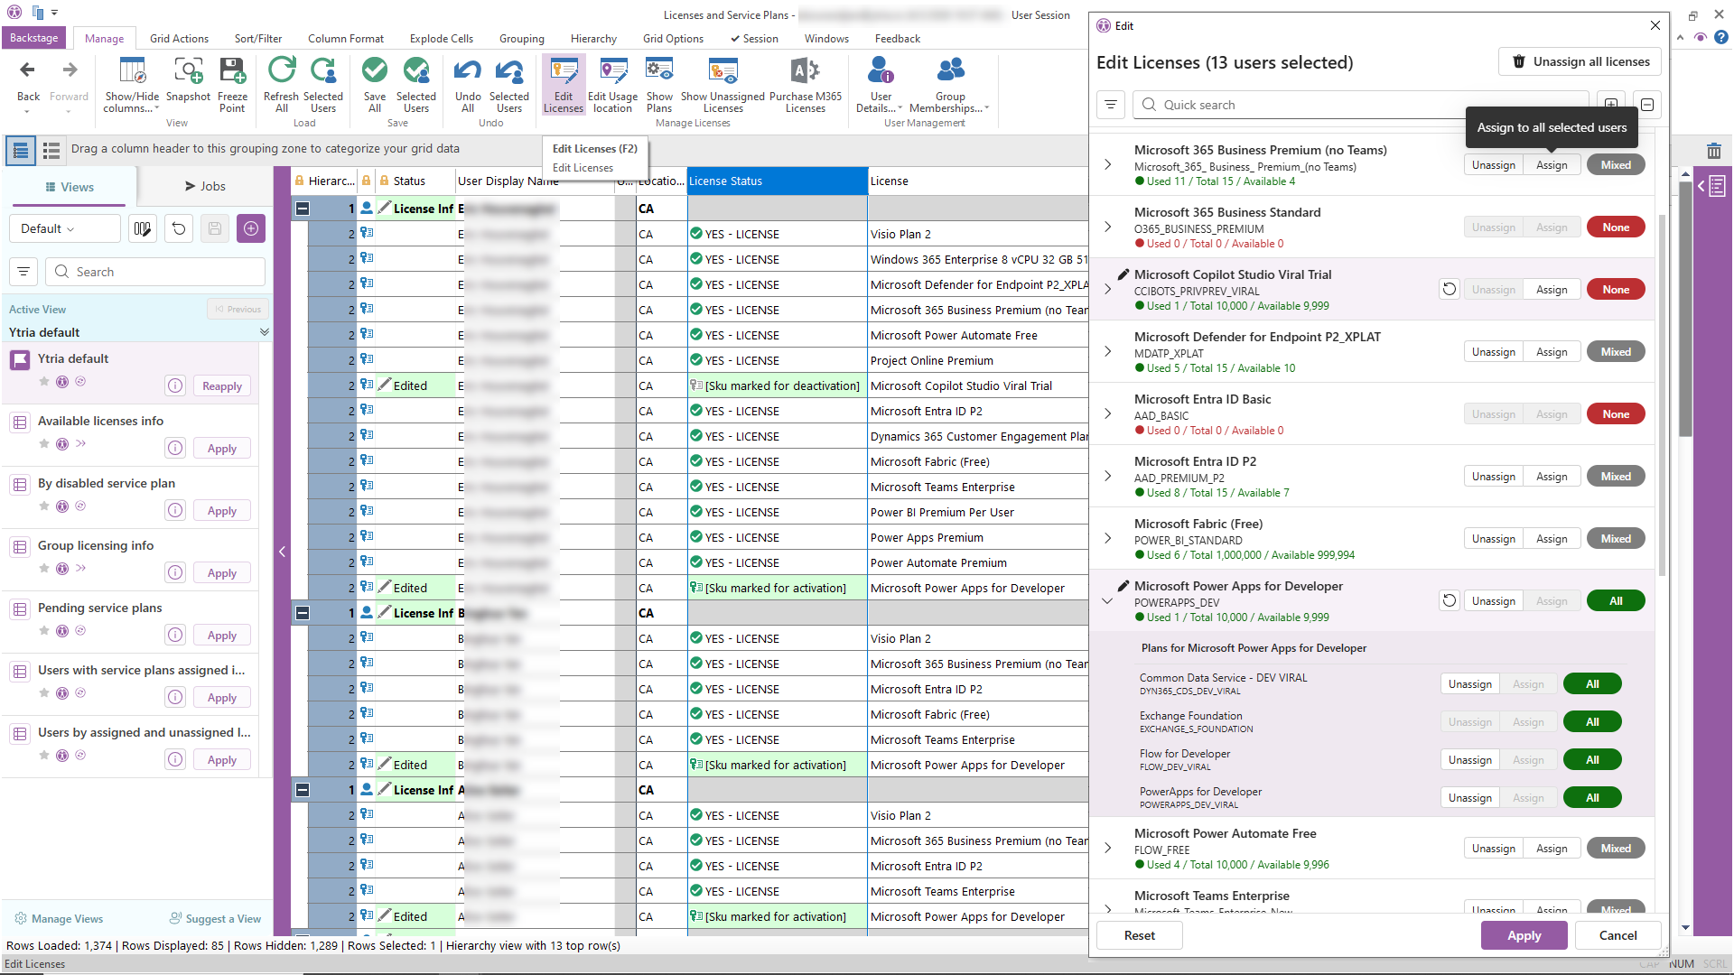This screenshot has width=1734, height=975.
Task: Collapse the Microsoft Power Apps for Developer section
Action: 1108,601
